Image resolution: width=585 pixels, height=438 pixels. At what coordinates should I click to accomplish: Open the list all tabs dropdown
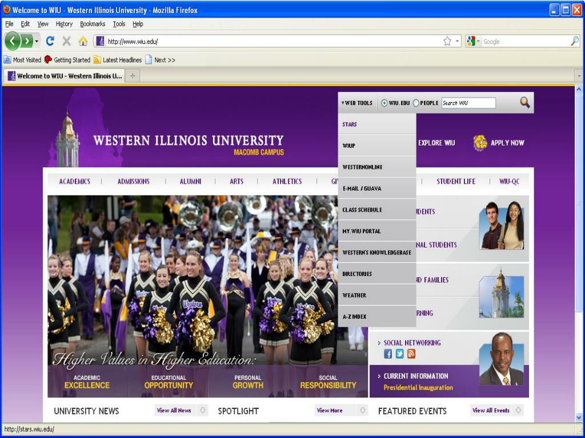(579, 76)
